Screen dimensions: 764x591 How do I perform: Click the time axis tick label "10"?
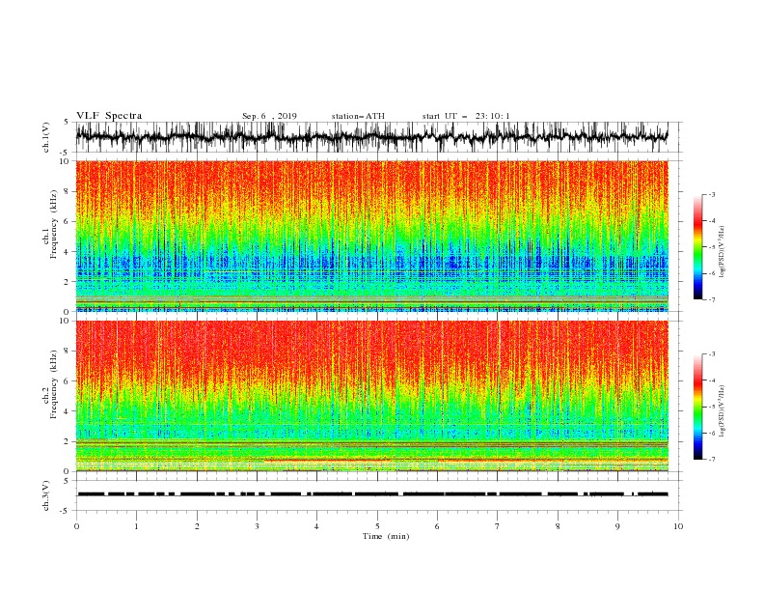pyautogui.click(x=678, y=526)
